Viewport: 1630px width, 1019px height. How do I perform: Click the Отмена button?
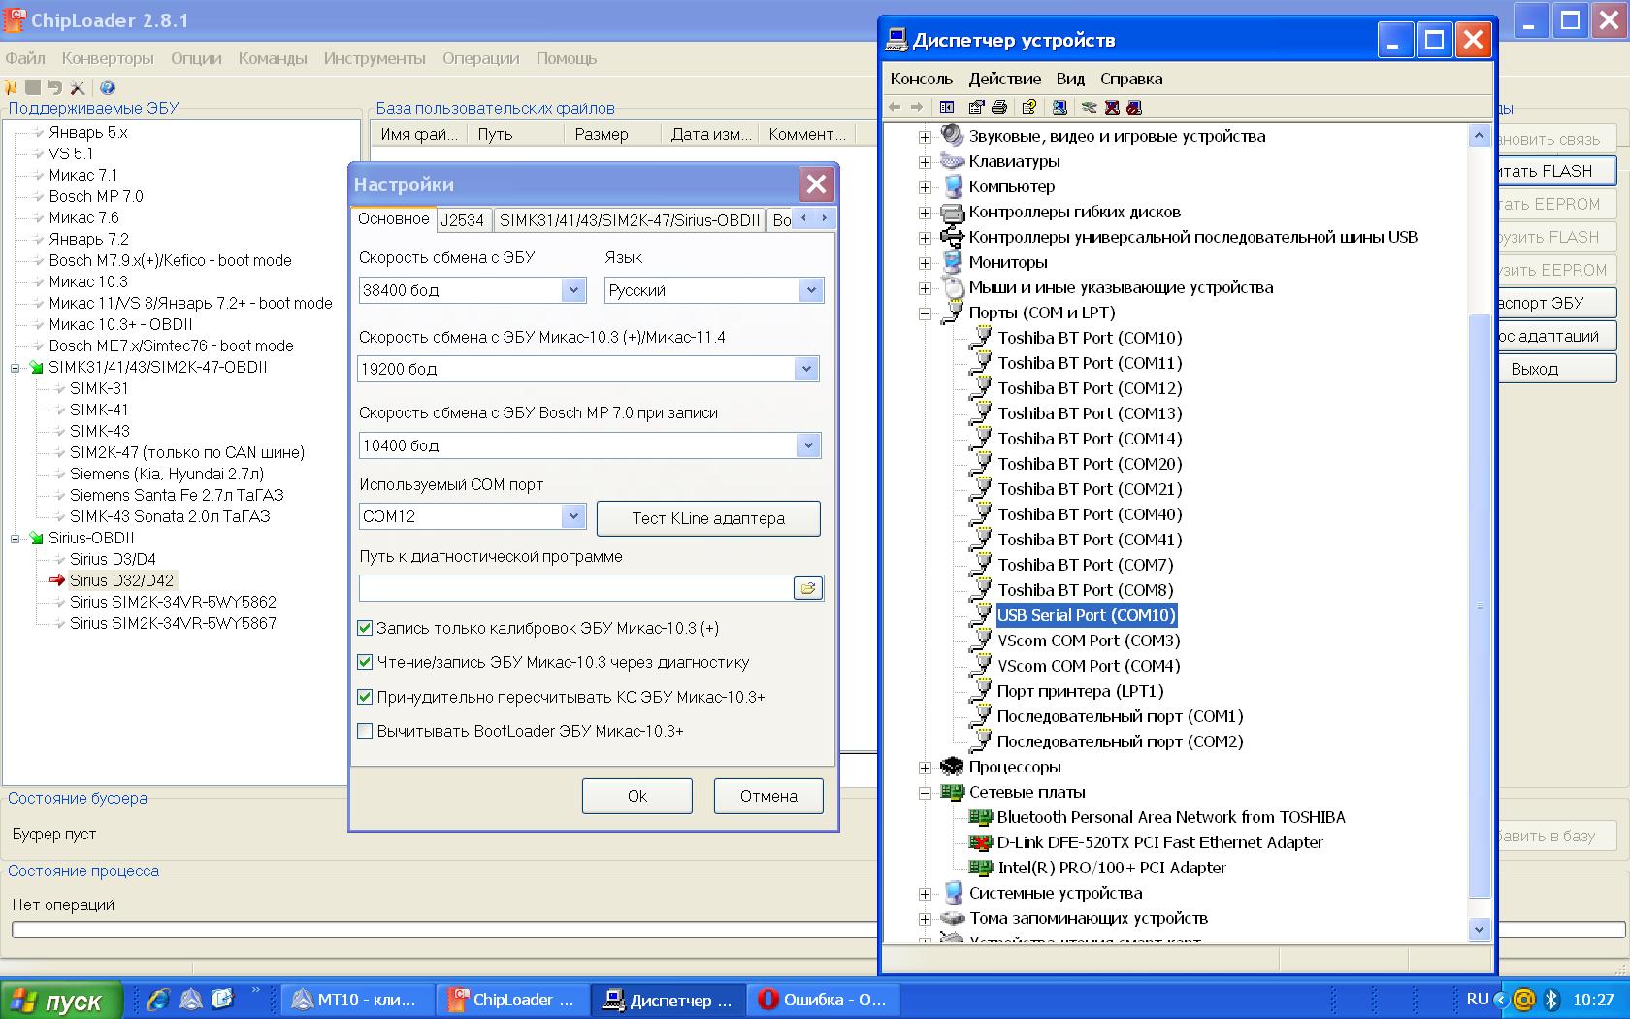point(768,796)
